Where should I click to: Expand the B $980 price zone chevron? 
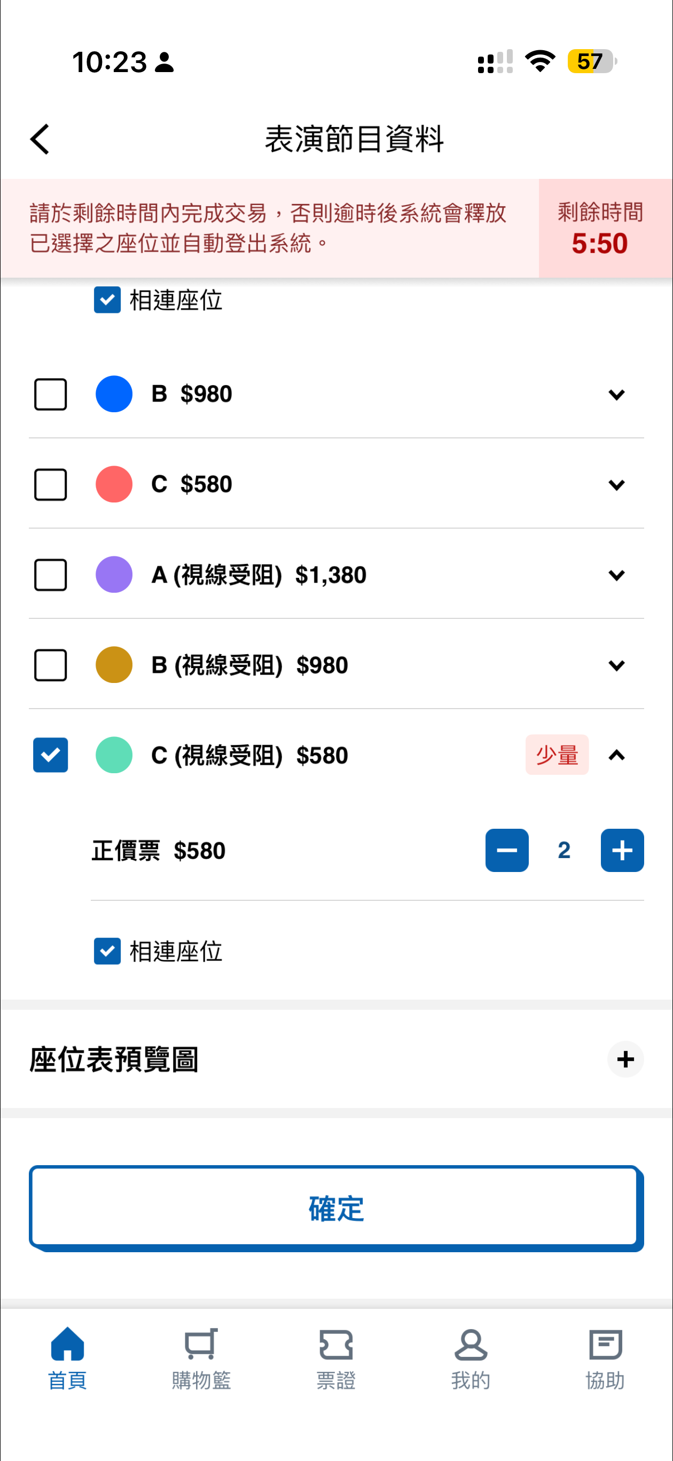tap(616, 394)
